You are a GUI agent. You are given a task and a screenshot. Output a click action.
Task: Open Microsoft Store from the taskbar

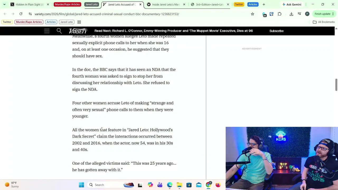[189, 185]
